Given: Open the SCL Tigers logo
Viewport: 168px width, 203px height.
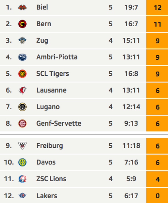Looking at the screenshot, I should (22, 74).
